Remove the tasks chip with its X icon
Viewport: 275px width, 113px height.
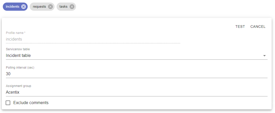[72, 7]
